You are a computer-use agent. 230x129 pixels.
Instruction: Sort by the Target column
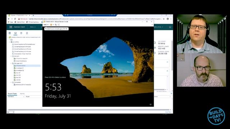pyautogui.click(x=28, y=97)
